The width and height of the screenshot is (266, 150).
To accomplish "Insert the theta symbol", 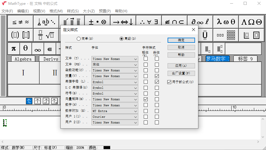I will coord(26,48).
